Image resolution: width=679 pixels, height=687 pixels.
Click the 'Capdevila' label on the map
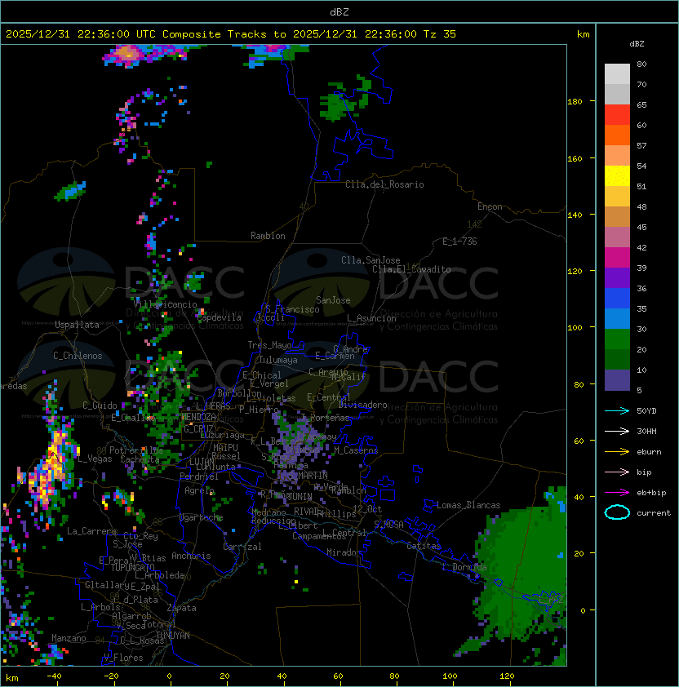click(x=220, y=317)
